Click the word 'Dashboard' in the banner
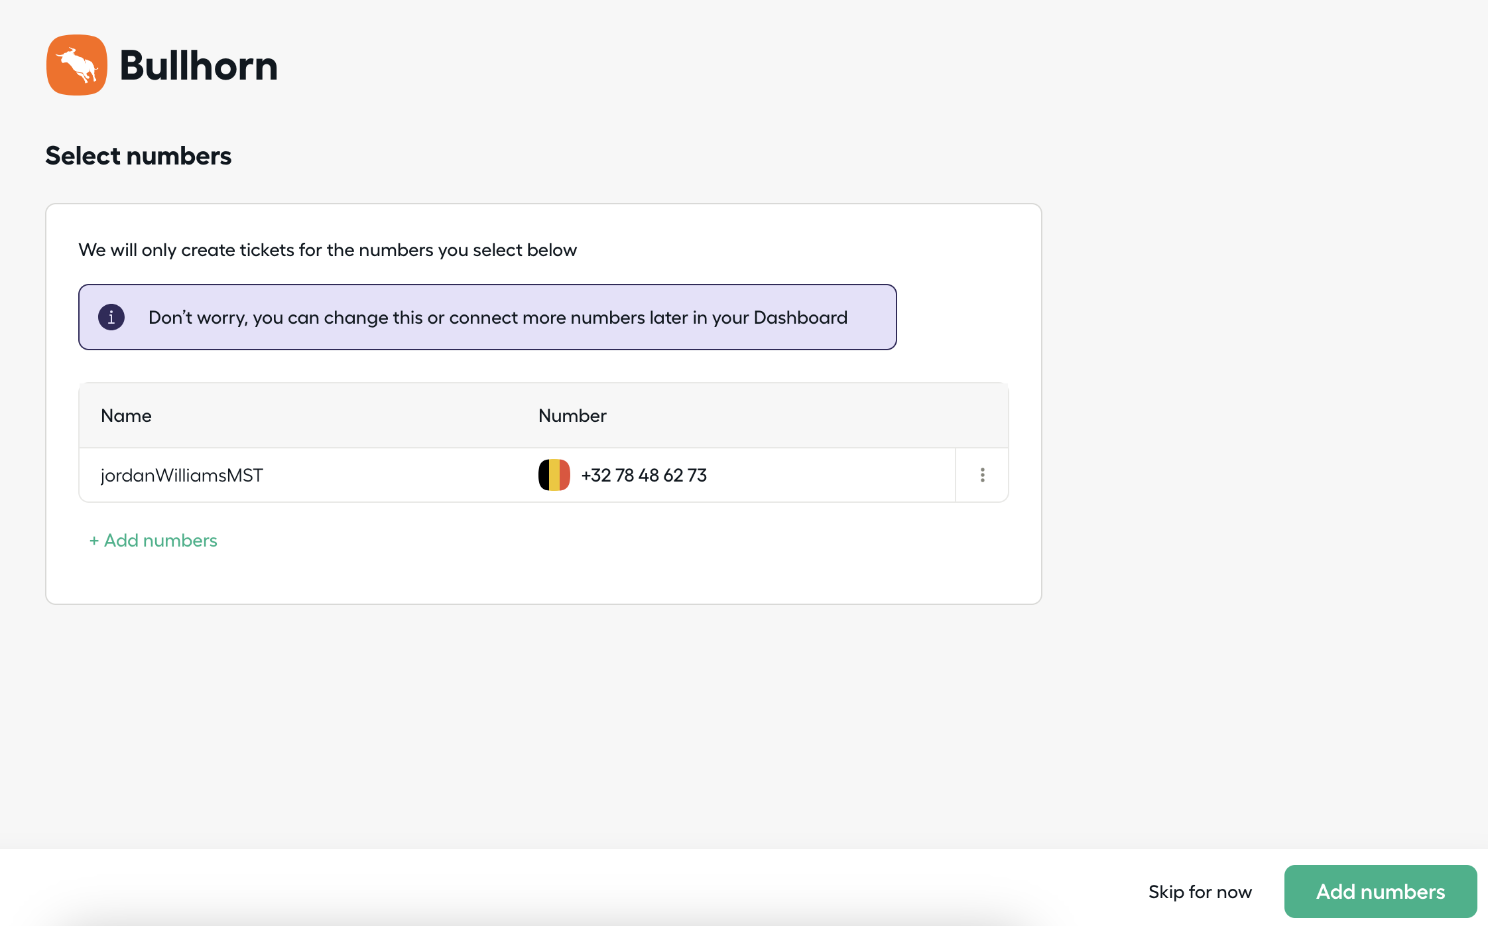The width and height of the screenshot is (1488, 926). tap(800, 317)
